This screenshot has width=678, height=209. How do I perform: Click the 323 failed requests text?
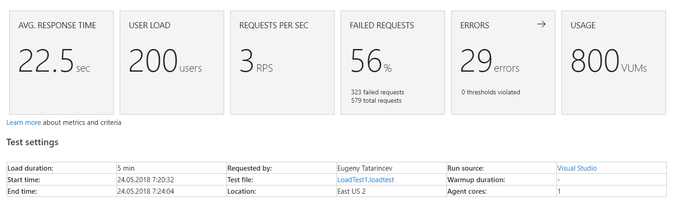[x=377, y=92]
